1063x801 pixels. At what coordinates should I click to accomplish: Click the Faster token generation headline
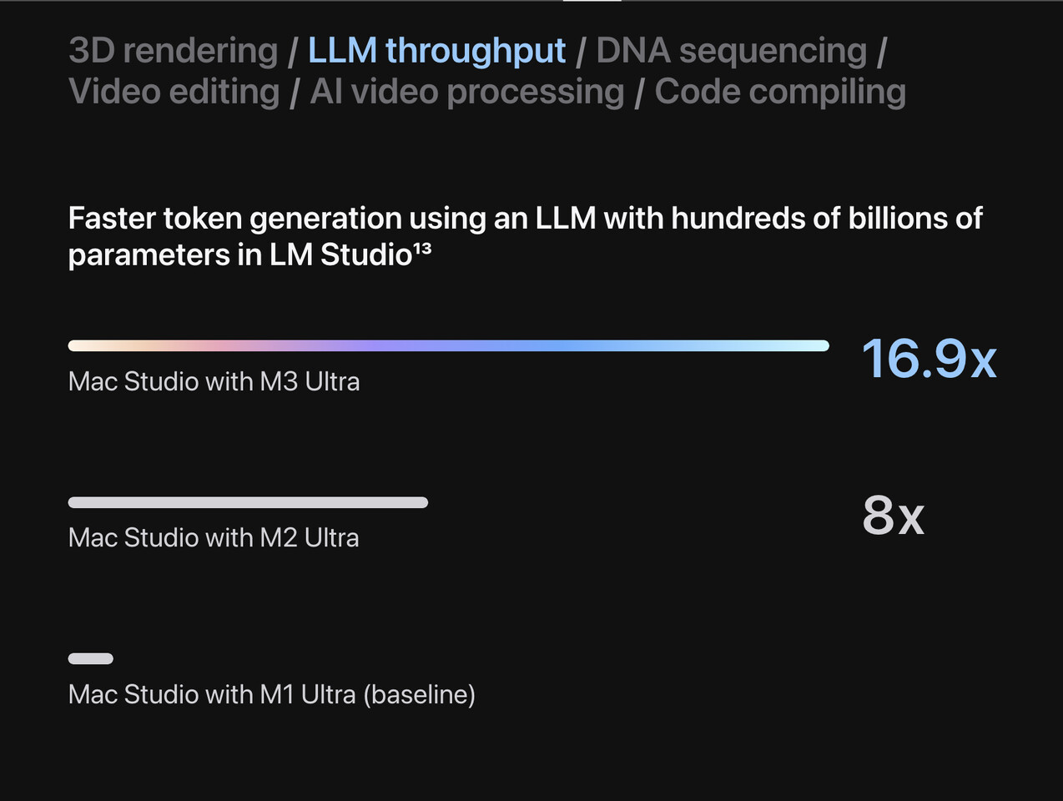click(526, 236)
